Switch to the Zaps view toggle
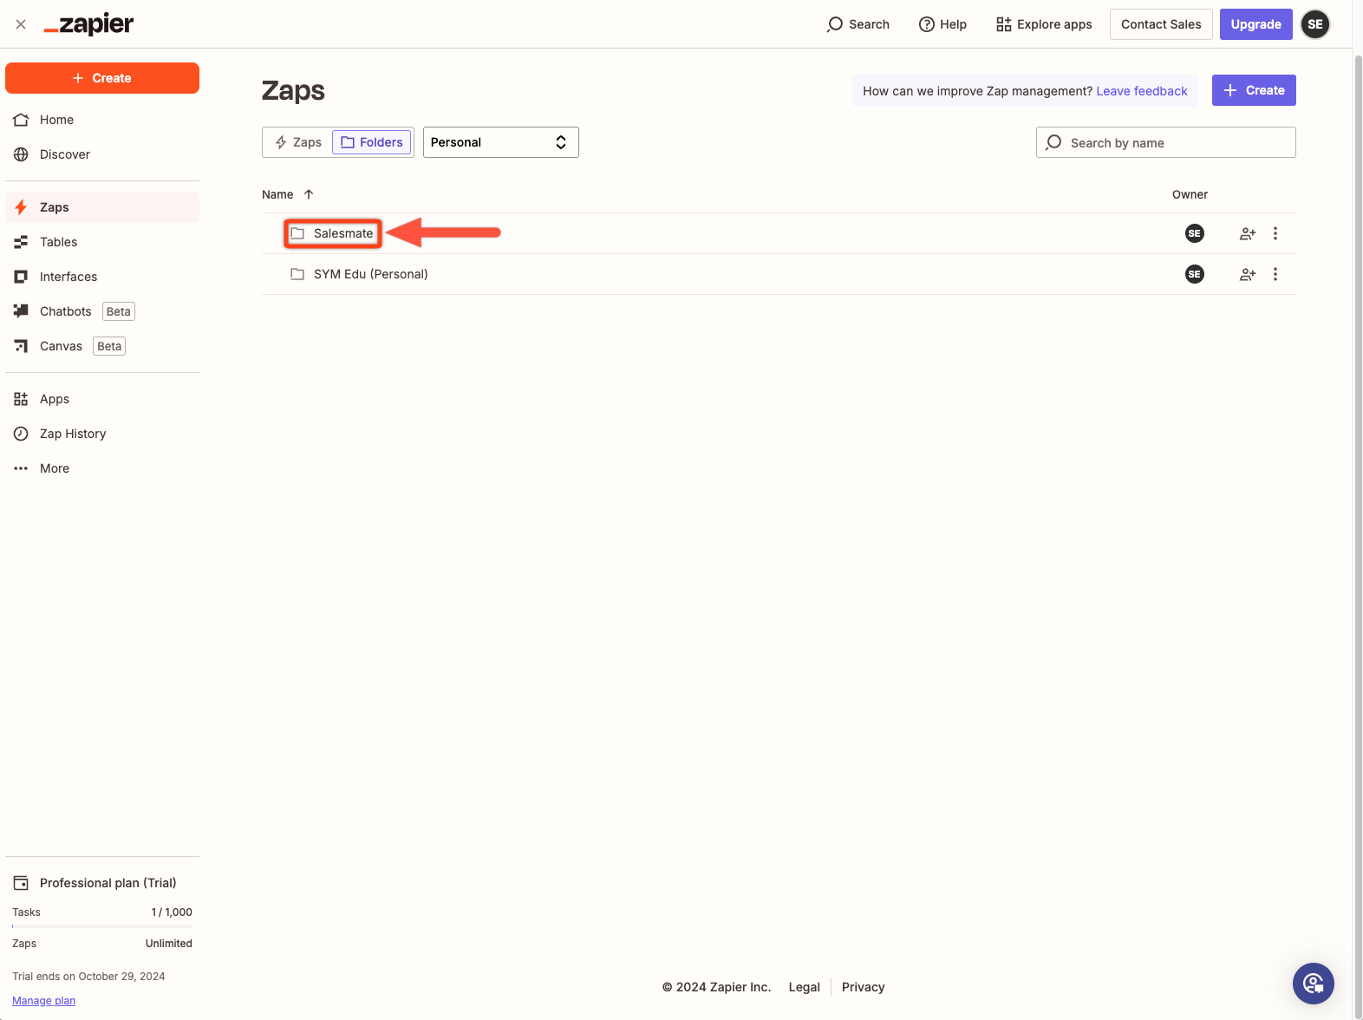This screenshot has width=1363, height=1020. pos(298,142)
